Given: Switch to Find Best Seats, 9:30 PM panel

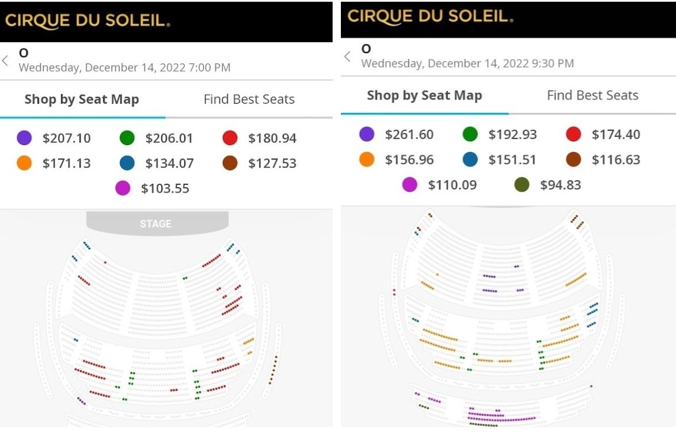Looking at the screenshot, I should [593, 95].
